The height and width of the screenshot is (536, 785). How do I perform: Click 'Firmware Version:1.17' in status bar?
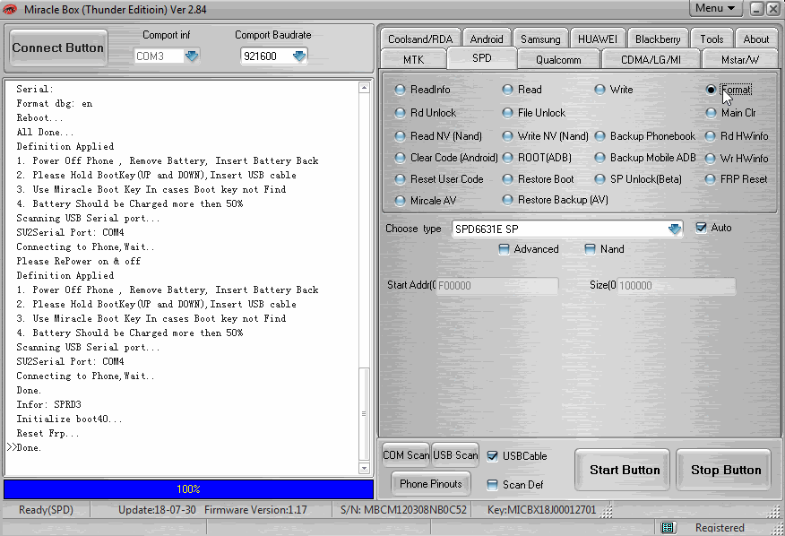click(x=255, y=510)
